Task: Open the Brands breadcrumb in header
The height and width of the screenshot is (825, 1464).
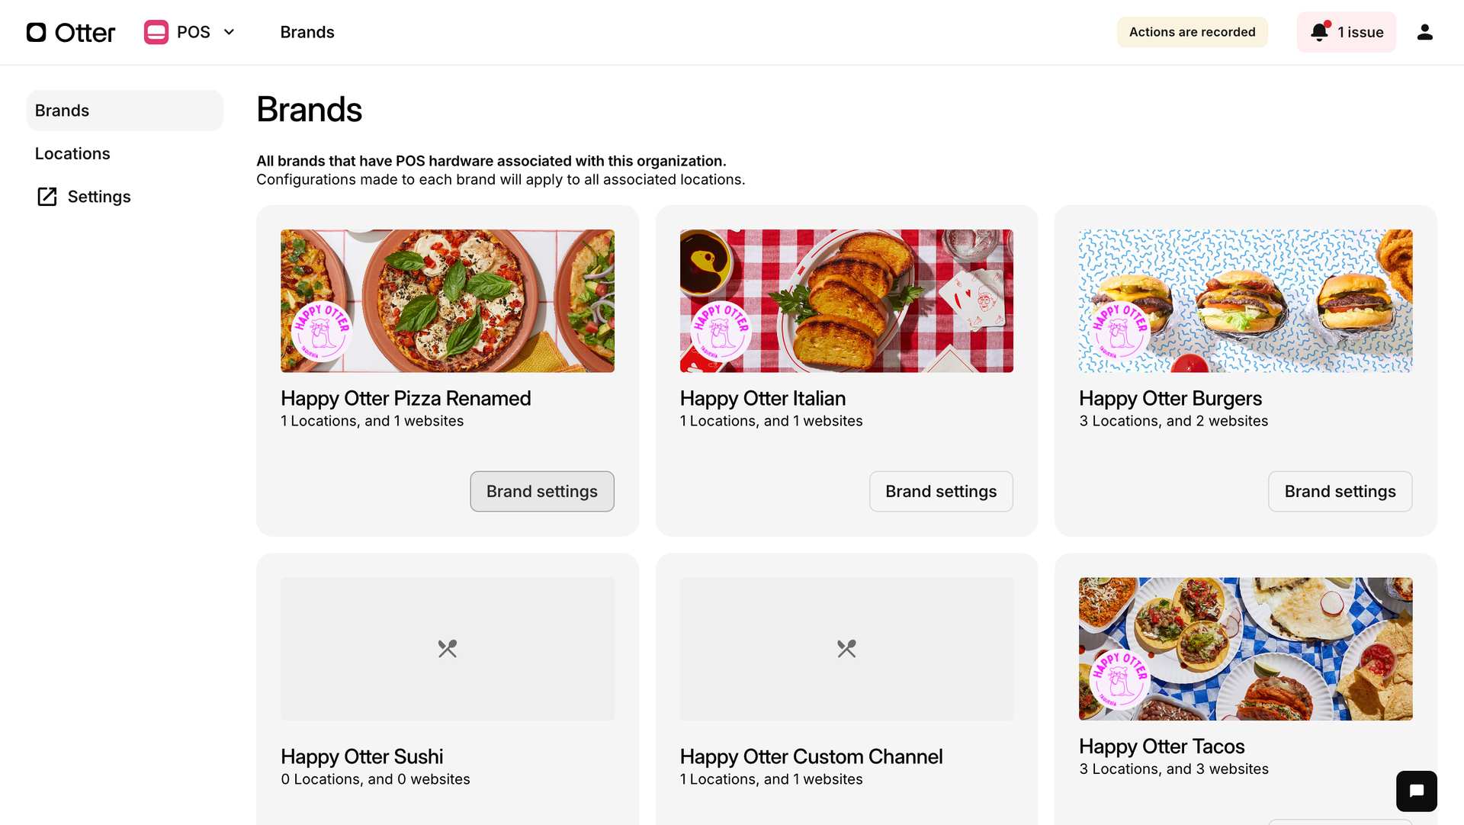Action: pos(307,32)
